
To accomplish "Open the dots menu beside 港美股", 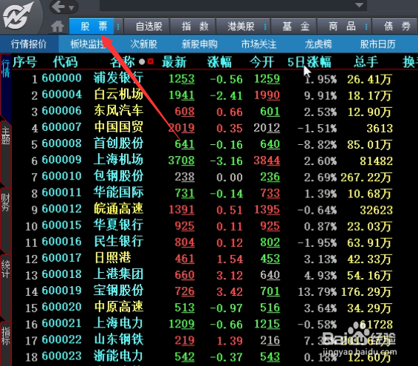I will [x=265, y=26].
